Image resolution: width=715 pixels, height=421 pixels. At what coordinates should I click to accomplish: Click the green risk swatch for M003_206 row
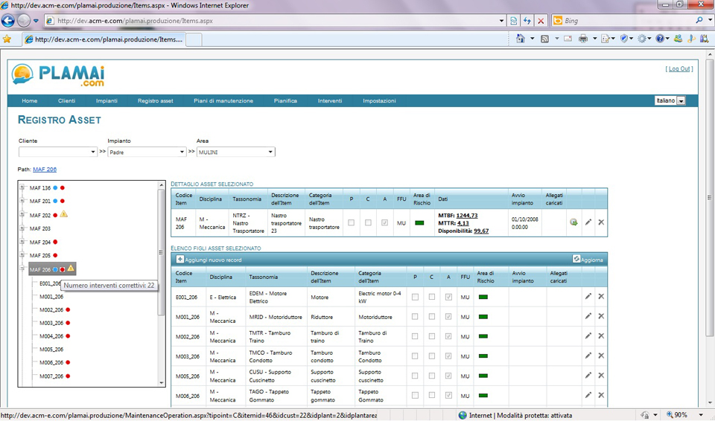483,356
